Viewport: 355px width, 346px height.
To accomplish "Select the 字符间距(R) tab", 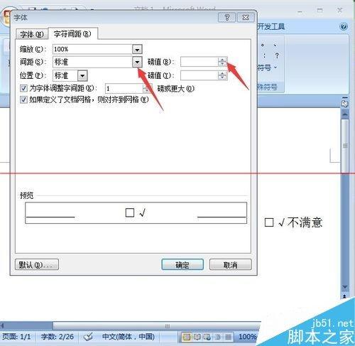I will coord(72,34).
